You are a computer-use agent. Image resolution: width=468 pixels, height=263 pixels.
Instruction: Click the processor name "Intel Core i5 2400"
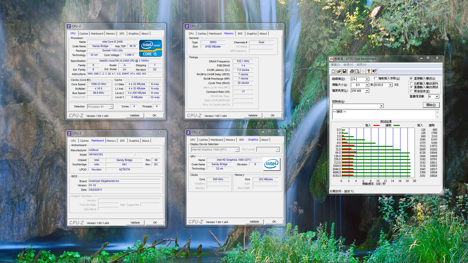[112, 42]
